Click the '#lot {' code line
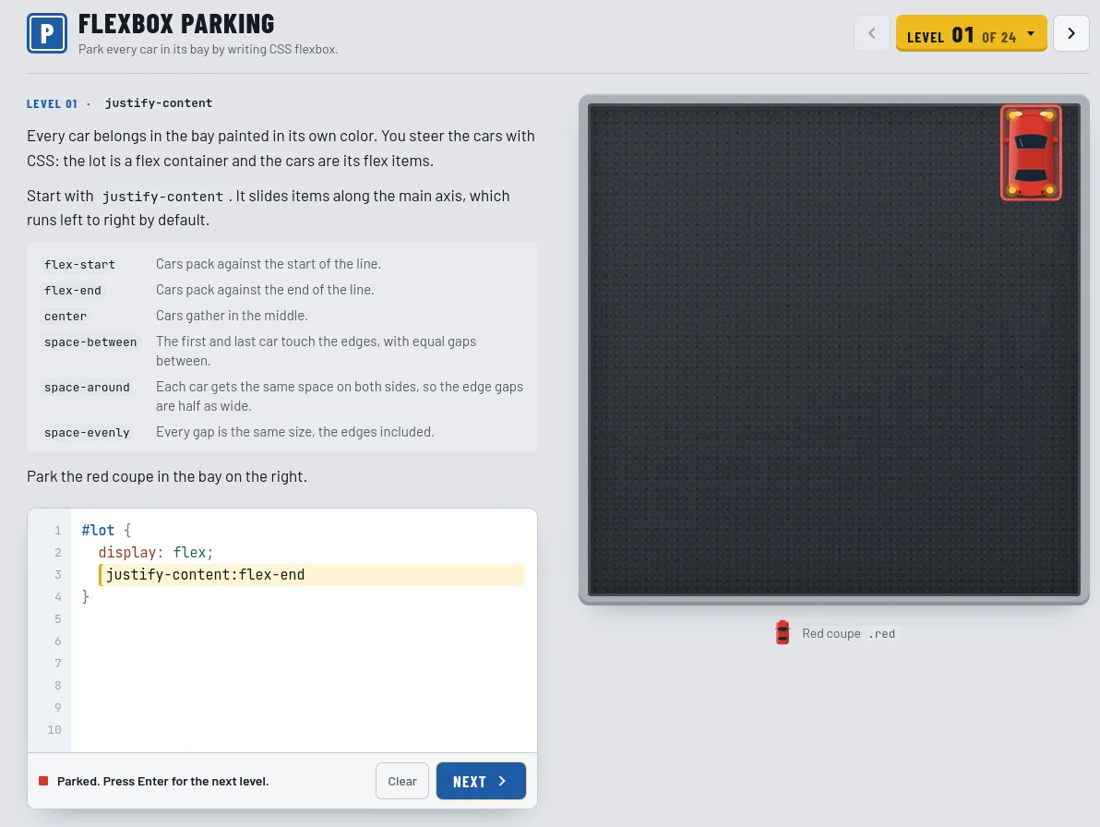Viewport: 1100px width, 827px height. pyautogui.click(x=106, y=531)
